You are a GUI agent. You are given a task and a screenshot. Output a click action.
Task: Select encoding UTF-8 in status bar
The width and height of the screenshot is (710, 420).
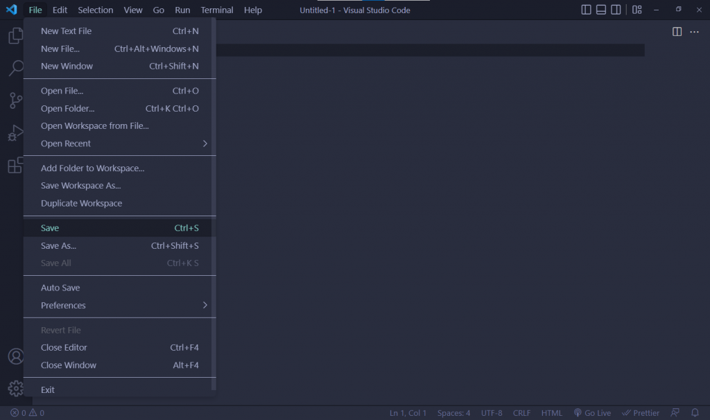492,413
